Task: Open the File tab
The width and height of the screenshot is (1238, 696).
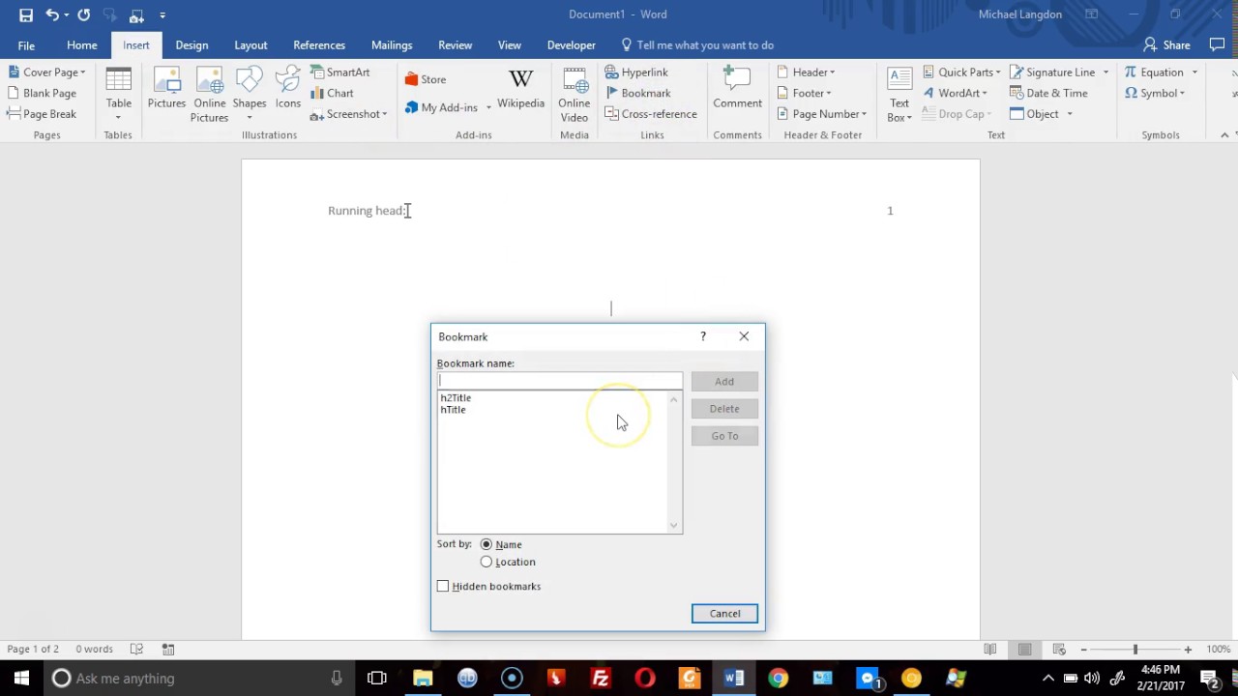Action: (x=26, y=45)
